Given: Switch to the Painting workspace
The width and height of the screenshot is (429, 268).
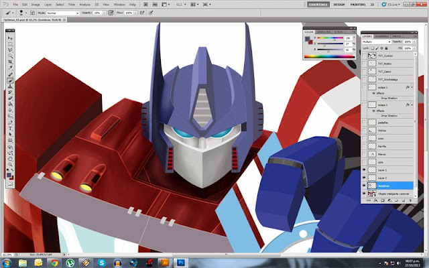Looking at the screenshot, I should coord(358,5).
